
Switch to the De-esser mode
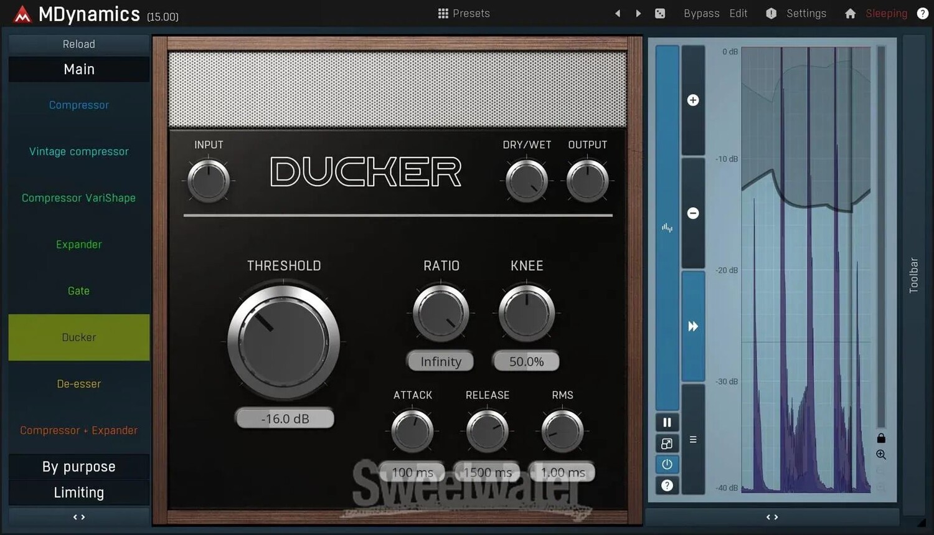(79, 384)
